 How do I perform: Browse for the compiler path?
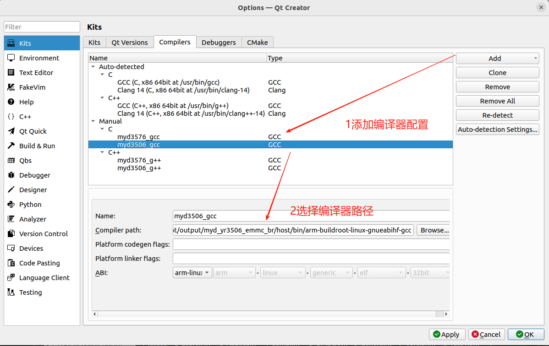(434, 230)
